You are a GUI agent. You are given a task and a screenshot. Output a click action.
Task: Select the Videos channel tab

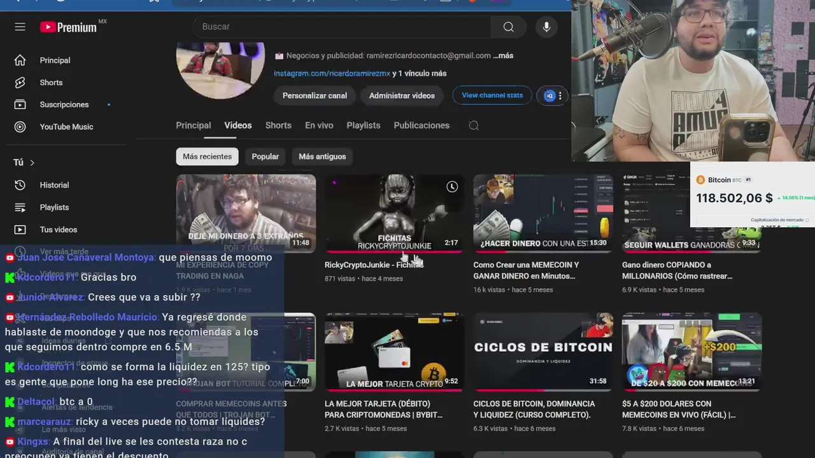coord(238,125)
